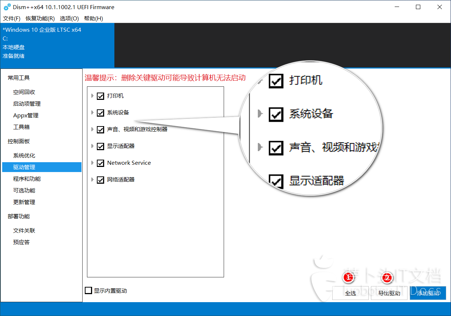Go to 启动项管理 in sidebar
451x316 pixels.
(27, 104)
